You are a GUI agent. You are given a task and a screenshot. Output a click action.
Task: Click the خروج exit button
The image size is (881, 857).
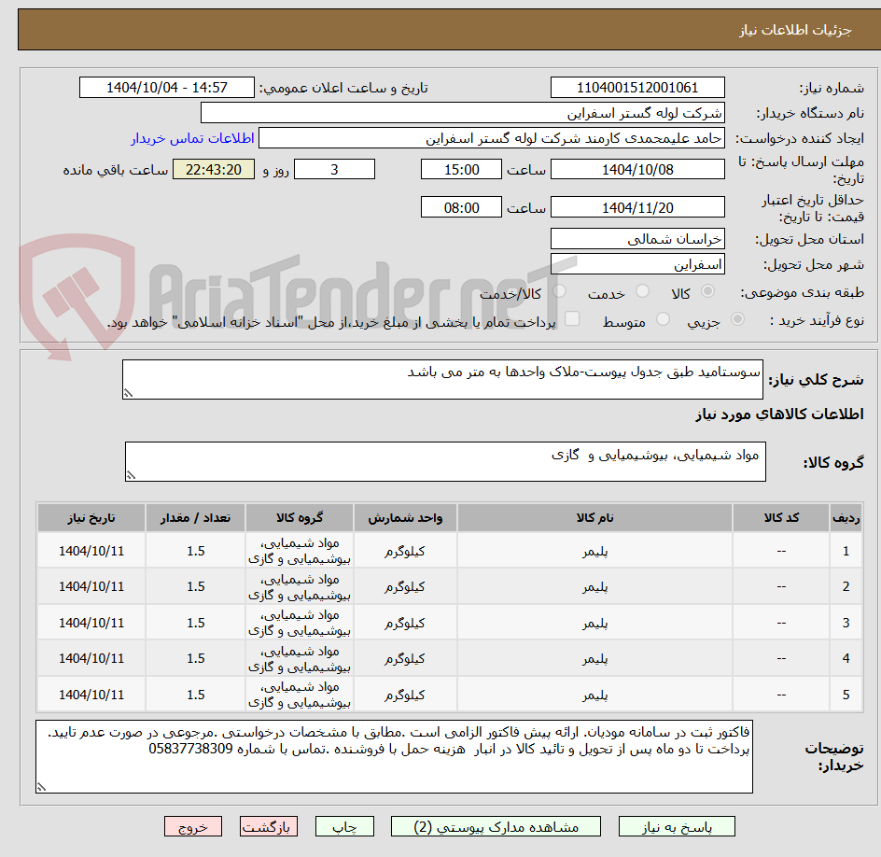pyautogui.click(x=192, y=826)
